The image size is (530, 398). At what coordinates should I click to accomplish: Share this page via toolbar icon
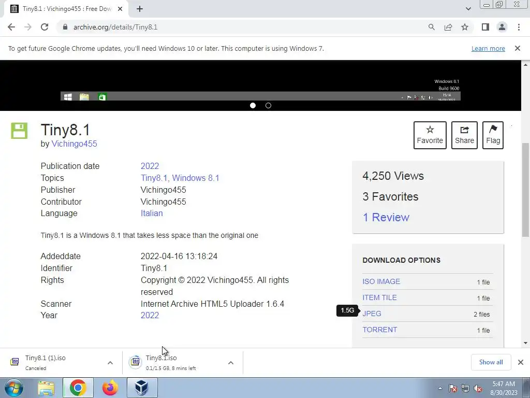click(x=448, y=27)
